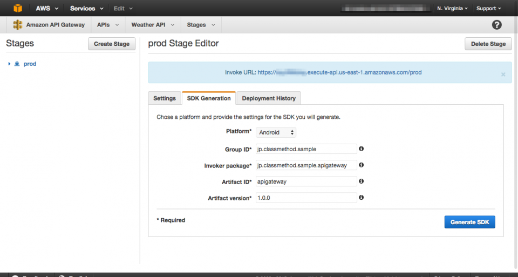The height and width of the screenshot is (277, 518).
Task: Click the prod stage icon
Action: point(17,64)
